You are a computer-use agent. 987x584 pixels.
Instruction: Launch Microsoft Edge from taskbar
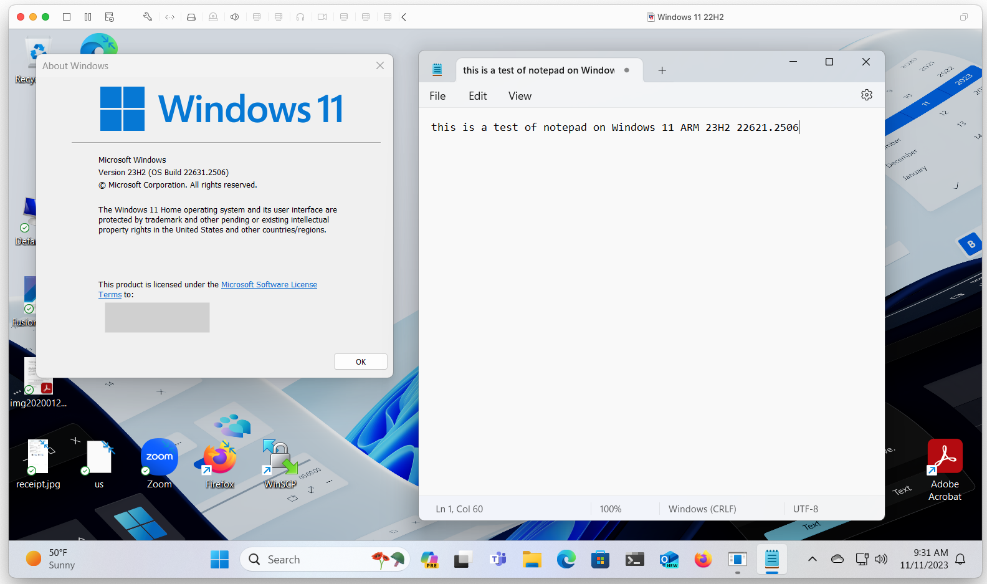[x=566, y=560]
